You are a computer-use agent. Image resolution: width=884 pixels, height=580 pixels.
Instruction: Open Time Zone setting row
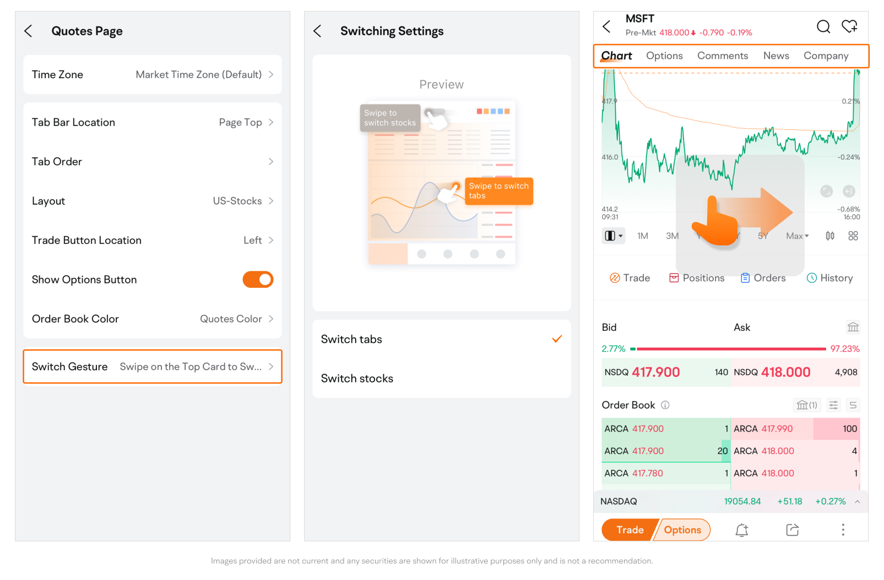(x=153, y=75)
